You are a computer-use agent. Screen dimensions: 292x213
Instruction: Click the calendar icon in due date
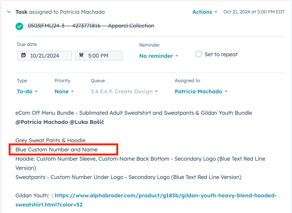point(24,56)
